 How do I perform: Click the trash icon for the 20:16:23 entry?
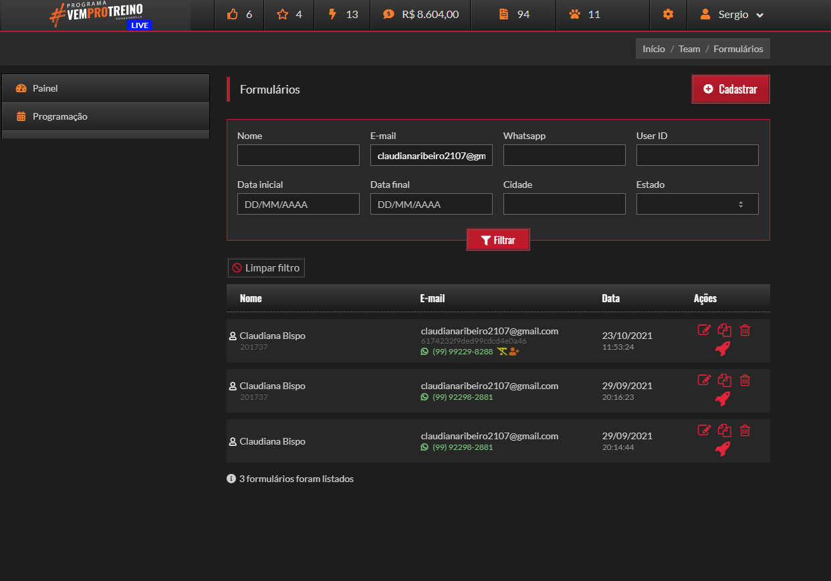pyautogui.click(x=745, y=380)
